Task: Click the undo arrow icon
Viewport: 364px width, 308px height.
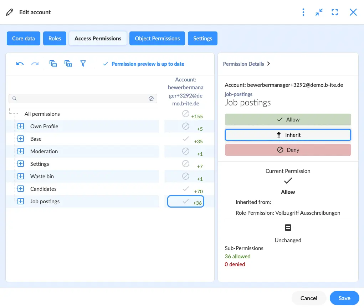Action: [20, 64]
